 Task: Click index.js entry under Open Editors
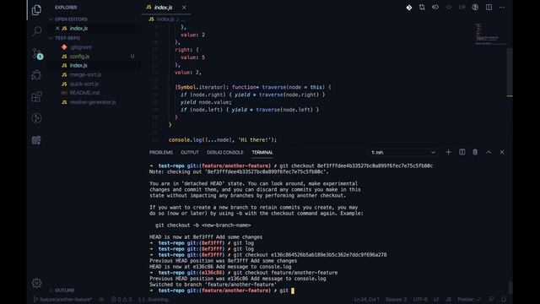click(78, 28)
